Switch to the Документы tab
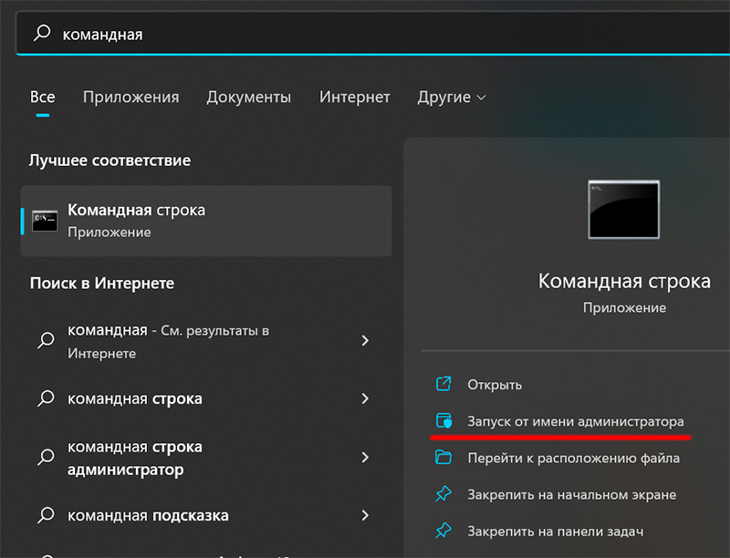 (248, 97)
